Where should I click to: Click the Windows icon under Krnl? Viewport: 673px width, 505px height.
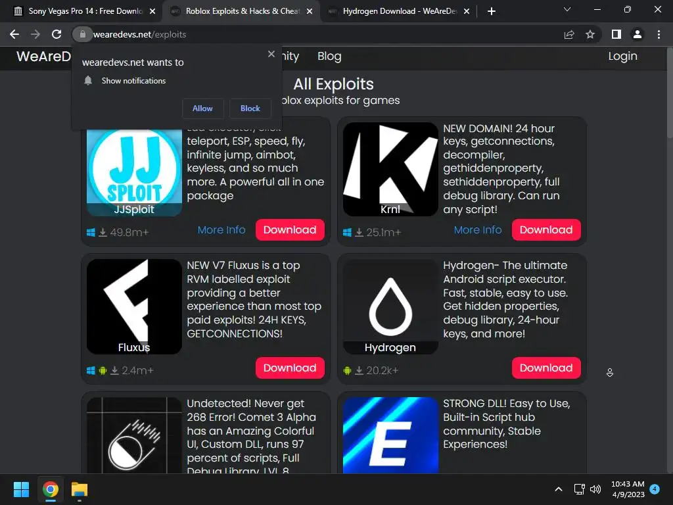347,233
